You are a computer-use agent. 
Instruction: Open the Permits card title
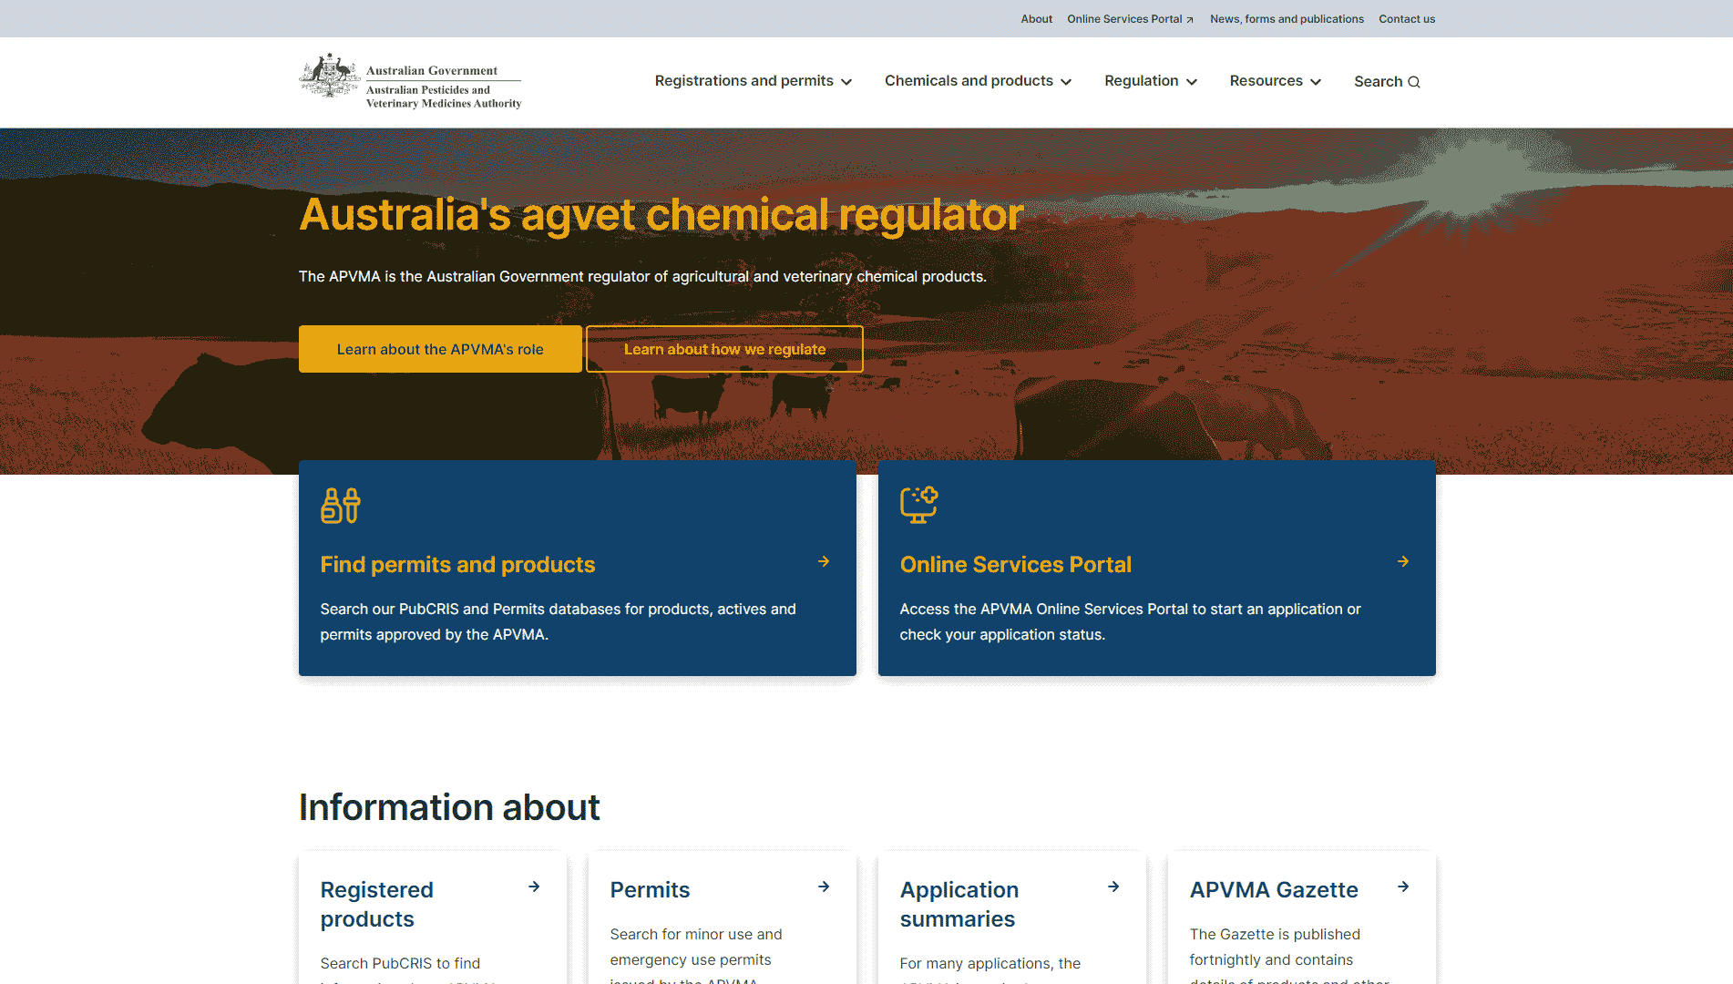[x=650, y=890]
